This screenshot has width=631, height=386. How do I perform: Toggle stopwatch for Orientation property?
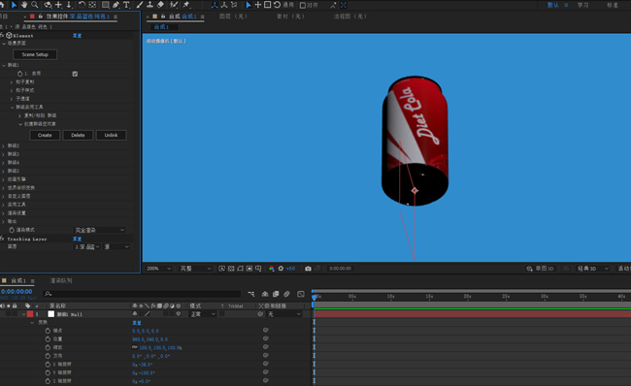(48, 356)
